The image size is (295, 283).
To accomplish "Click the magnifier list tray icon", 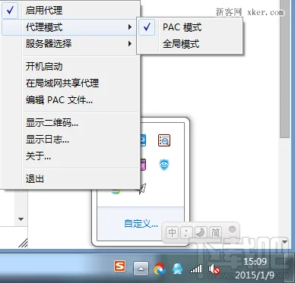I will tap(164, 140).
